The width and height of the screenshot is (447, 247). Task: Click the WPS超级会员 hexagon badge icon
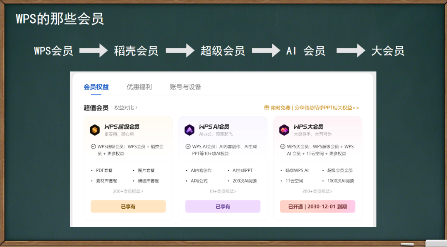coord(95,129)
